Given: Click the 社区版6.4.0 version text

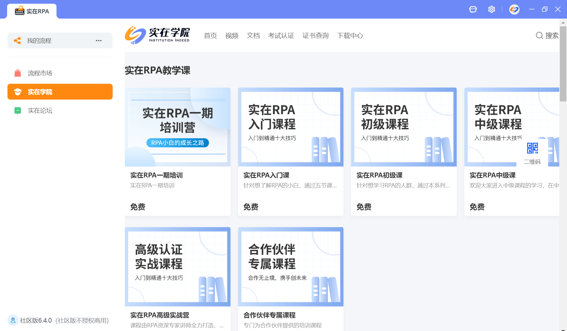Looking at the screenshot, I should pos(36,320).
